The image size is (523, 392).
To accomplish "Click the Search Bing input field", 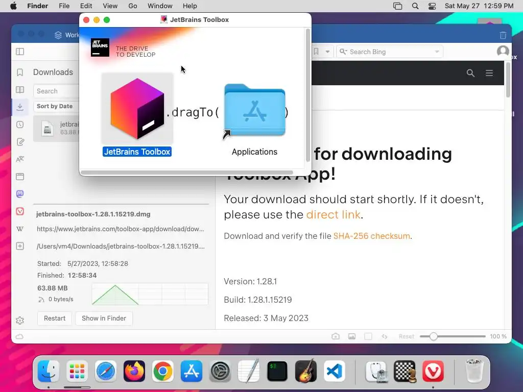I will coord(390,52).
